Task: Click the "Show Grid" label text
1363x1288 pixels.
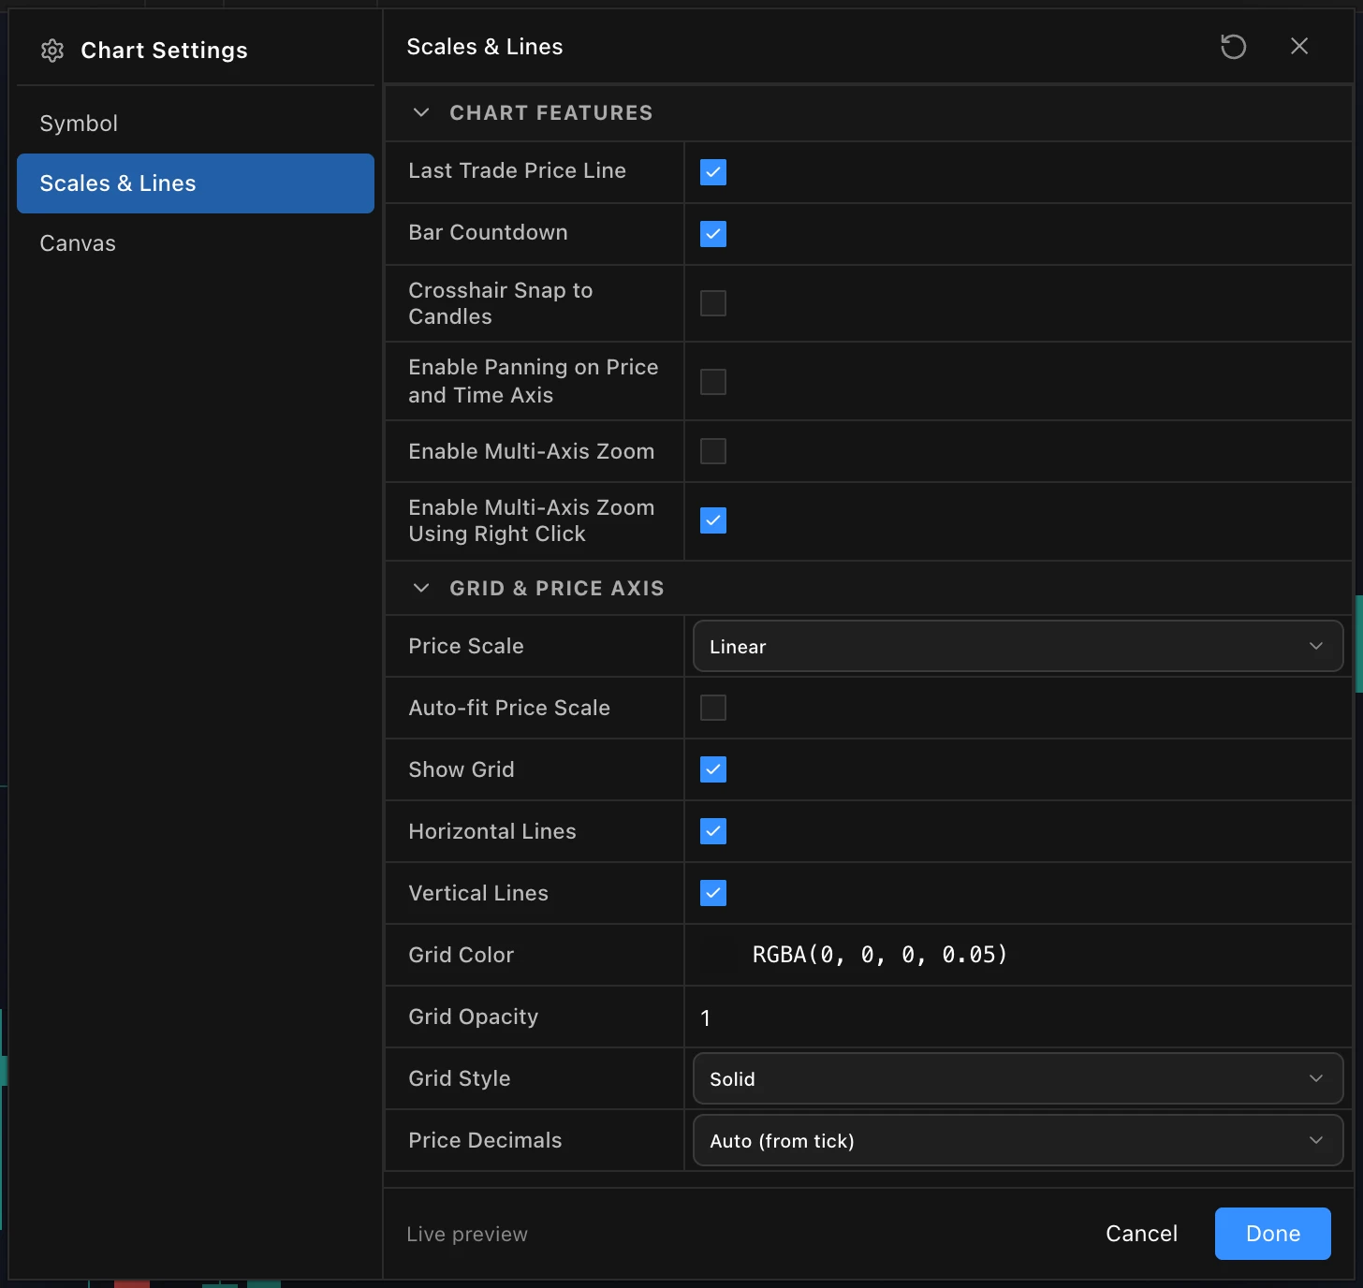Action: (x=462, y=769)
